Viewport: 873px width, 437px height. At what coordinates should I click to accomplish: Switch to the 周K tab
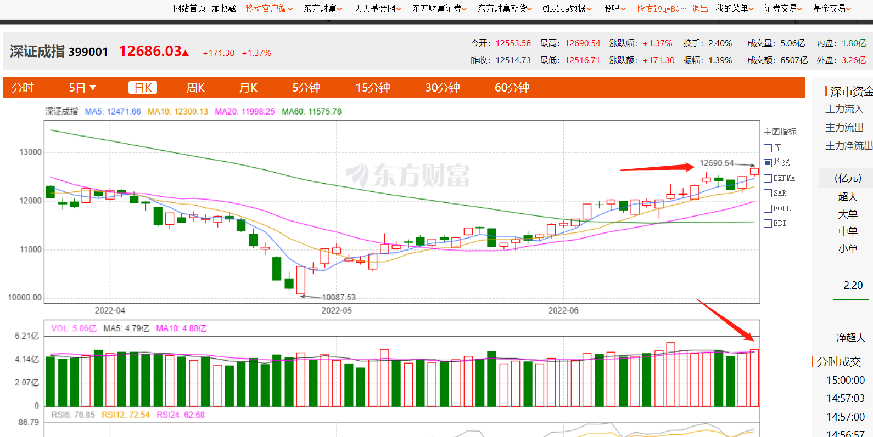click(x=195, y=88)
